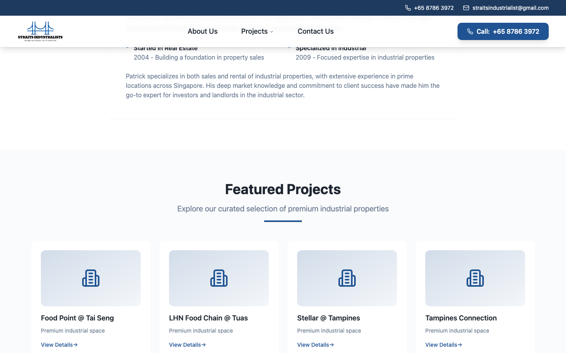Click top bar phone number +65 8786 3972
566x353 pixels.
(x=434, y=8)
